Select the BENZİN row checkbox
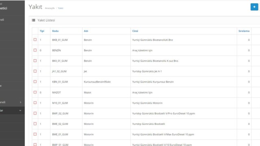The width and height of the screenshot is (260, 146). (35, 50)
